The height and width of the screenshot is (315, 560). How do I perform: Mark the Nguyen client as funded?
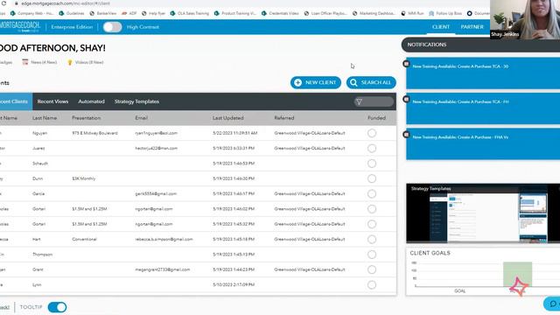372,133
